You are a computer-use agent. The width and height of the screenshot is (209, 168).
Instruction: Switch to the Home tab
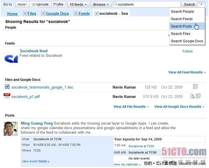(x=12, y=13)
